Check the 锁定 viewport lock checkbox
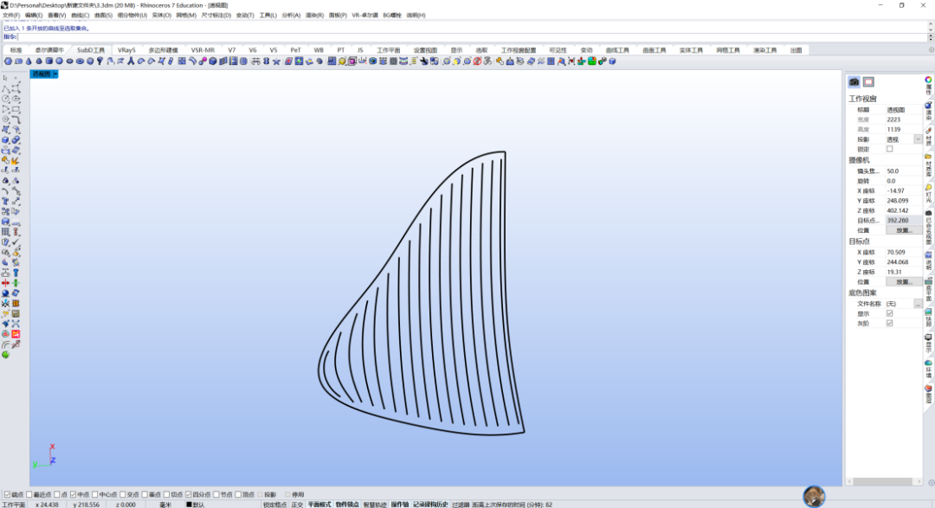This screenshot has height=508, width=935. tap(890, 149)
